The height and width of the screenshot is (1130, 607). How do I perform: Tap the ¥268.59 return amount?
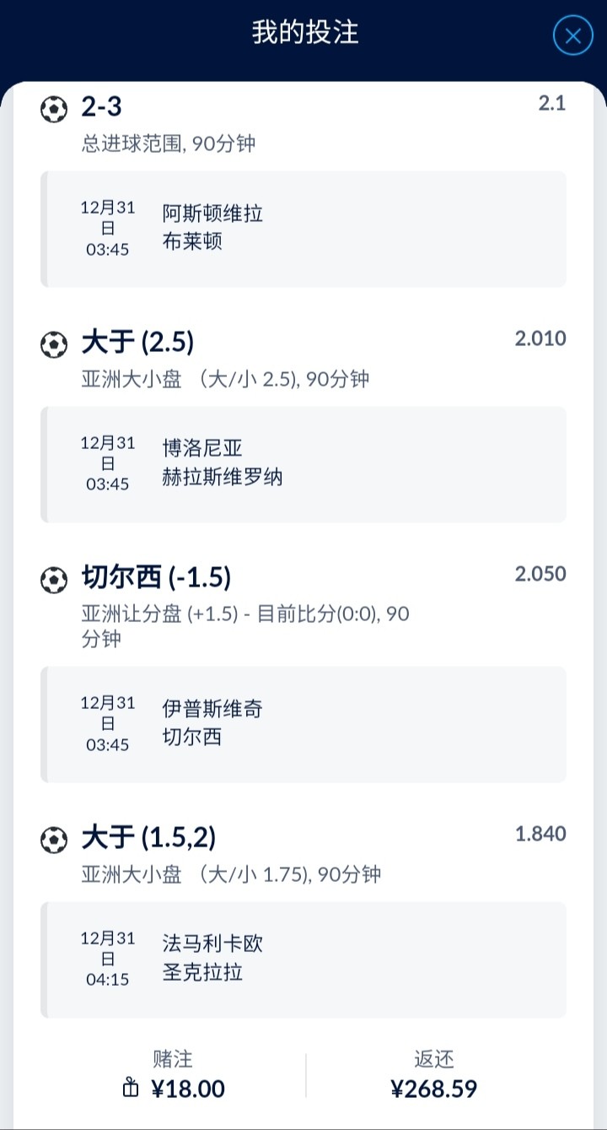tap(434, 1089)
